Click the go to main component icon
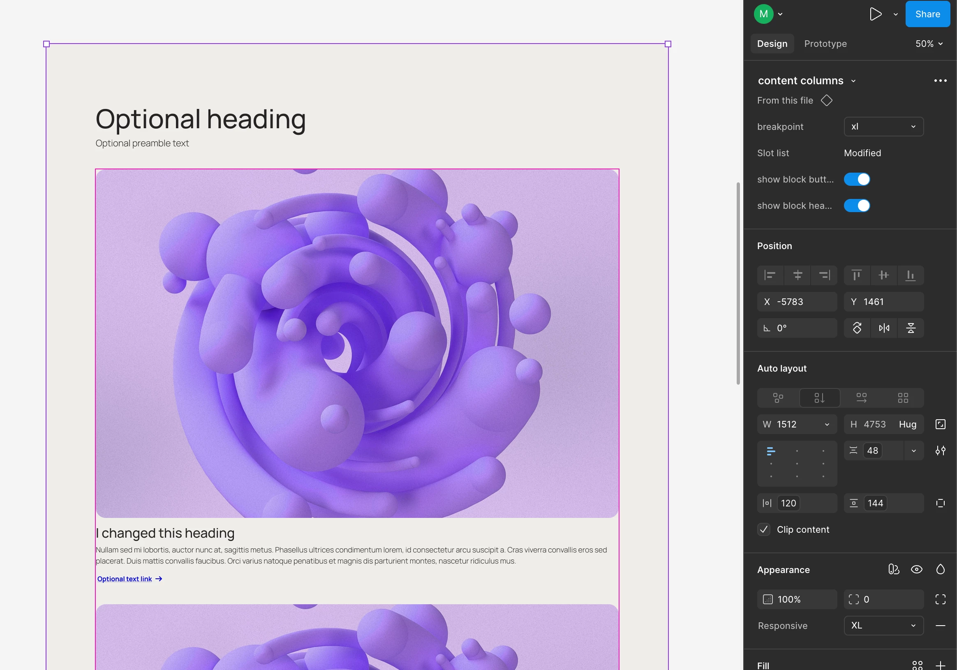 (826, 100)
